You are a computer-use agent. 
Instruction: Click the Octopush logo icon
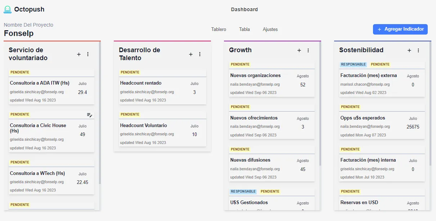(8, 10)
